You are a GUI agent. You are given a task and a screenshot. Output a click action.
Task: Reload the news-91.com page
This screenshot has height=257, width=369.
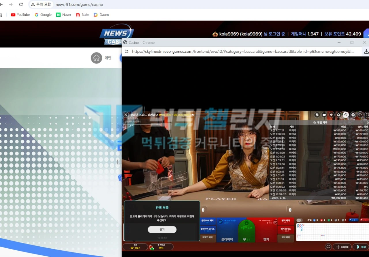click(21, 4)
